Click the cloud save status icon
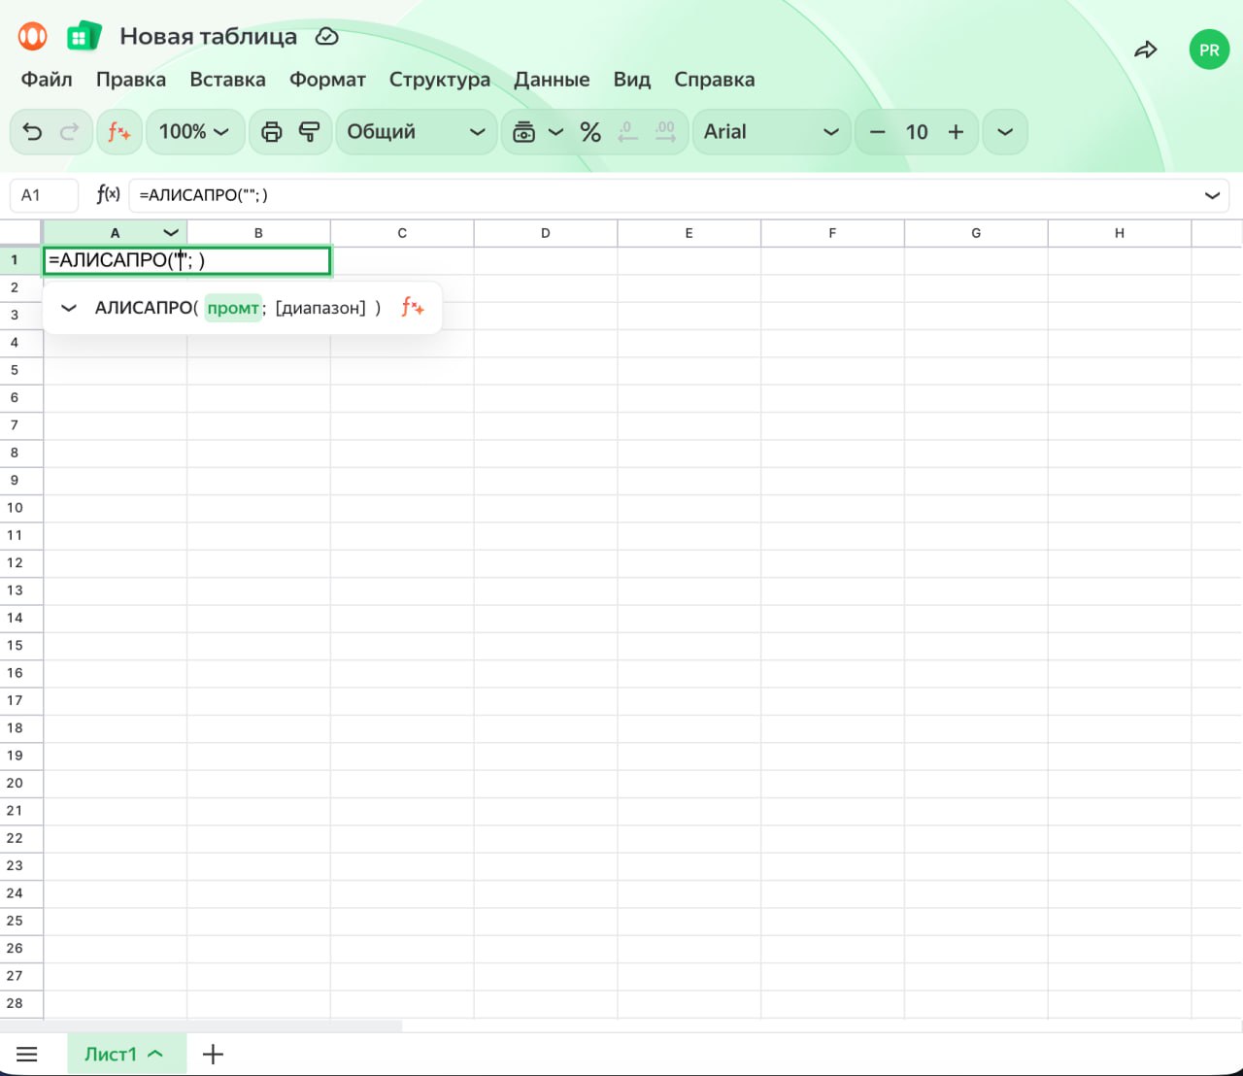Viewport: 1243px width, 1076px height. point(327,37)
